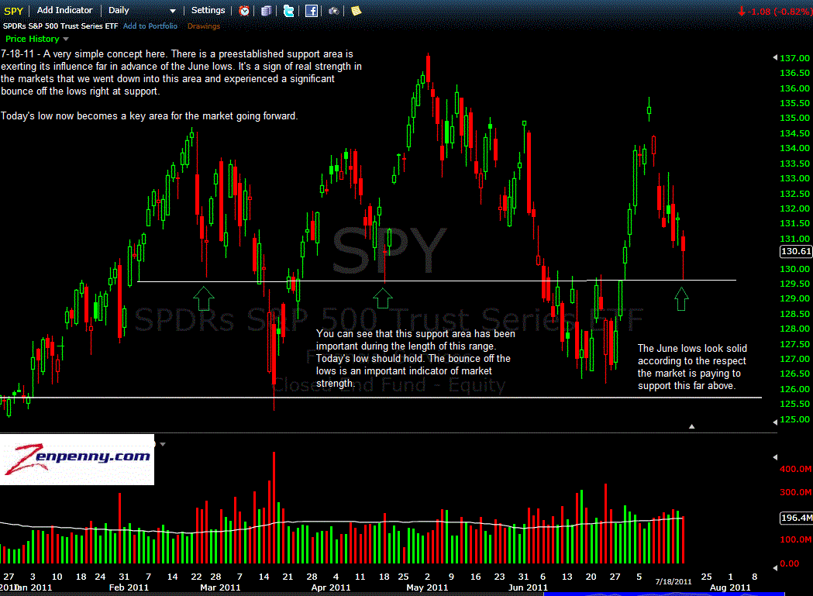Click the volume axis up arrow near 400.00M
This screenshot has height=596, width=813.
[775, 457]
